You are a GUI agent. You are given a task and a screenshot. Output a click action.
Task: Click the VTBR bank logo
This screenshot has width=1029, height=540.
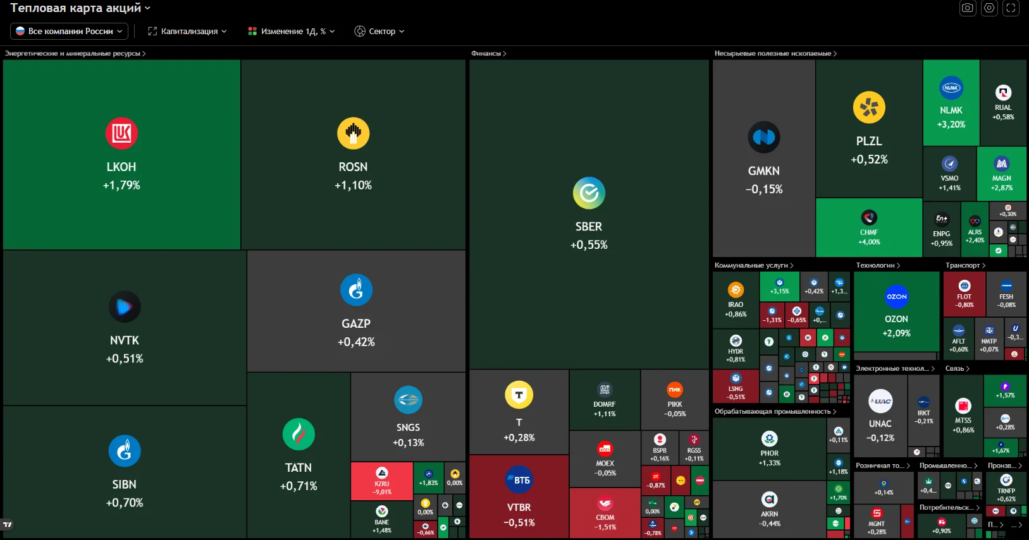click(519, 480)
